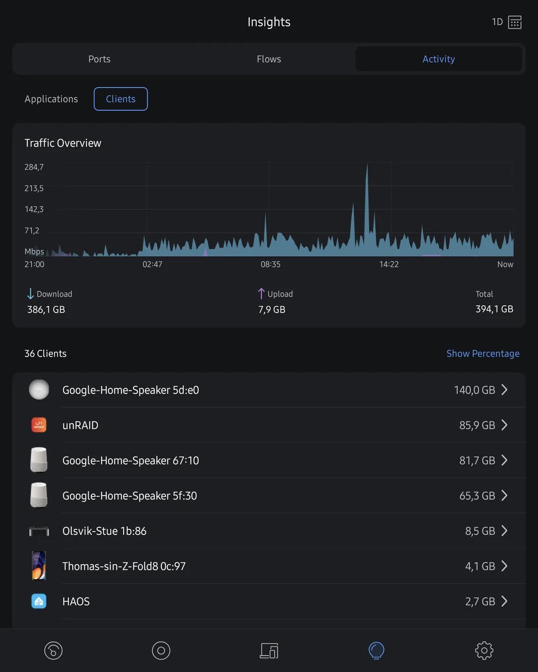
Task: Tap the Download arrow icon
Action: click(x=30, y=294)
